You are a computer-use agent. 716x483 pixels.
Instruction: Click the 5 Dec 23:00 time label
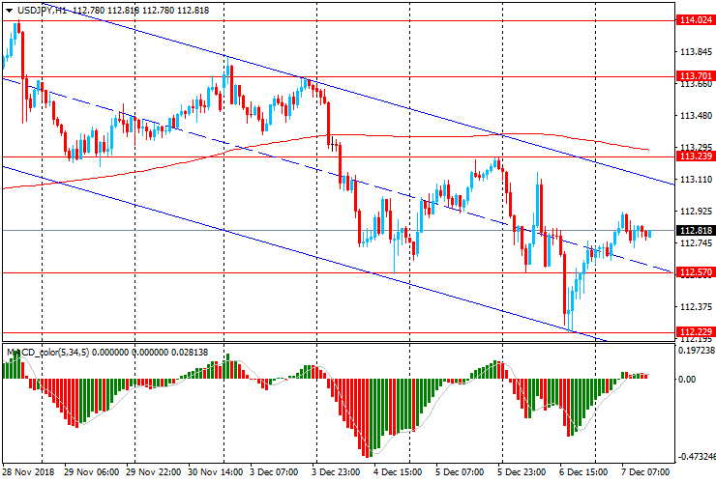click(522, 471)
